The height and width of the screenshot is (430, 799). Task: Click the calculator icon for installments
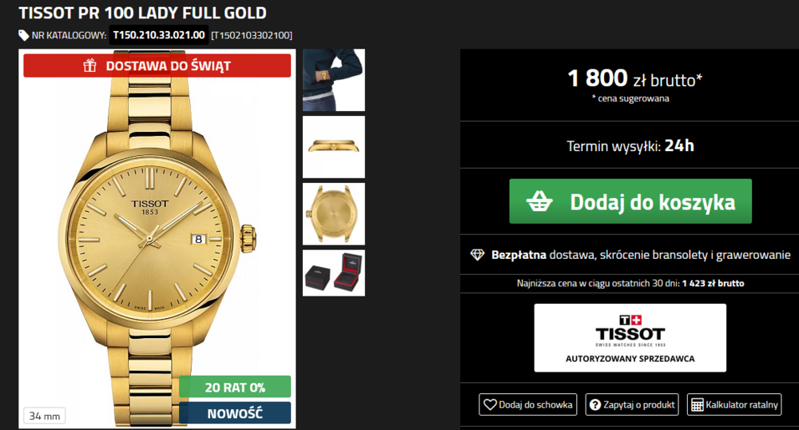(697, 405)
